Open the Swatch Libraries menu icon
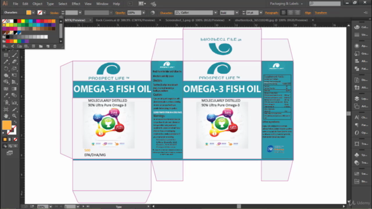 click(x=5, y=46)
